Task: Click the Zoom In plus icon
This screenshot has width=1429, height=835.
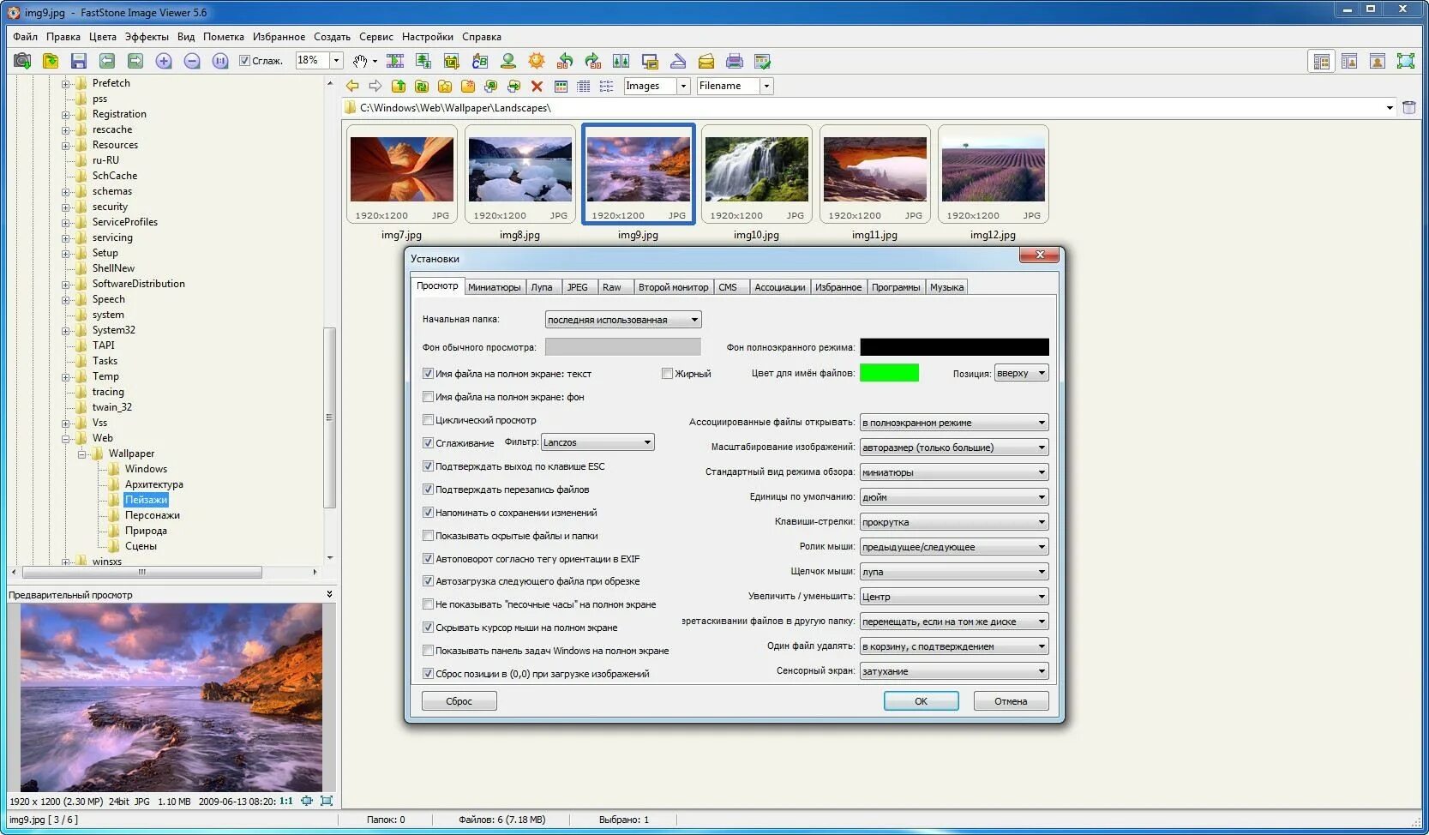Action: (164, 61)
